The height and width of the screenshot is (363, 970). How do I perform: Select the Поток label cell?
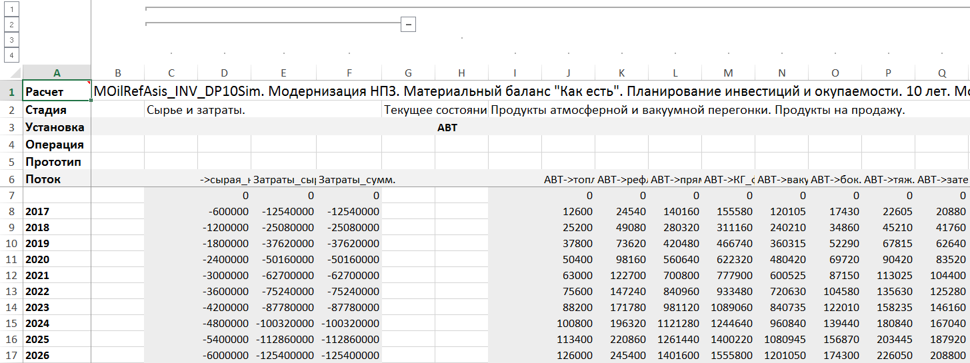click(57, 179)
